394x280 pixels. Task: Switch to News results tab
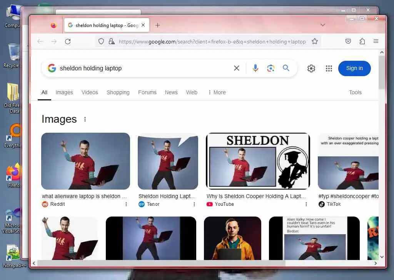pyautogui.click(x=171, y=92)
